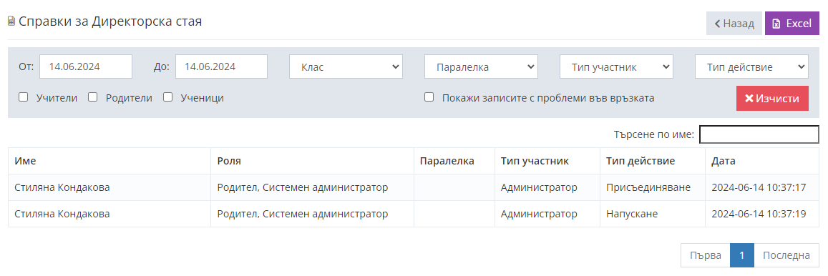This screenshot has width=828, height=276.
Task: Toggle the Родители checkbox
Action: tap(93, 97)
